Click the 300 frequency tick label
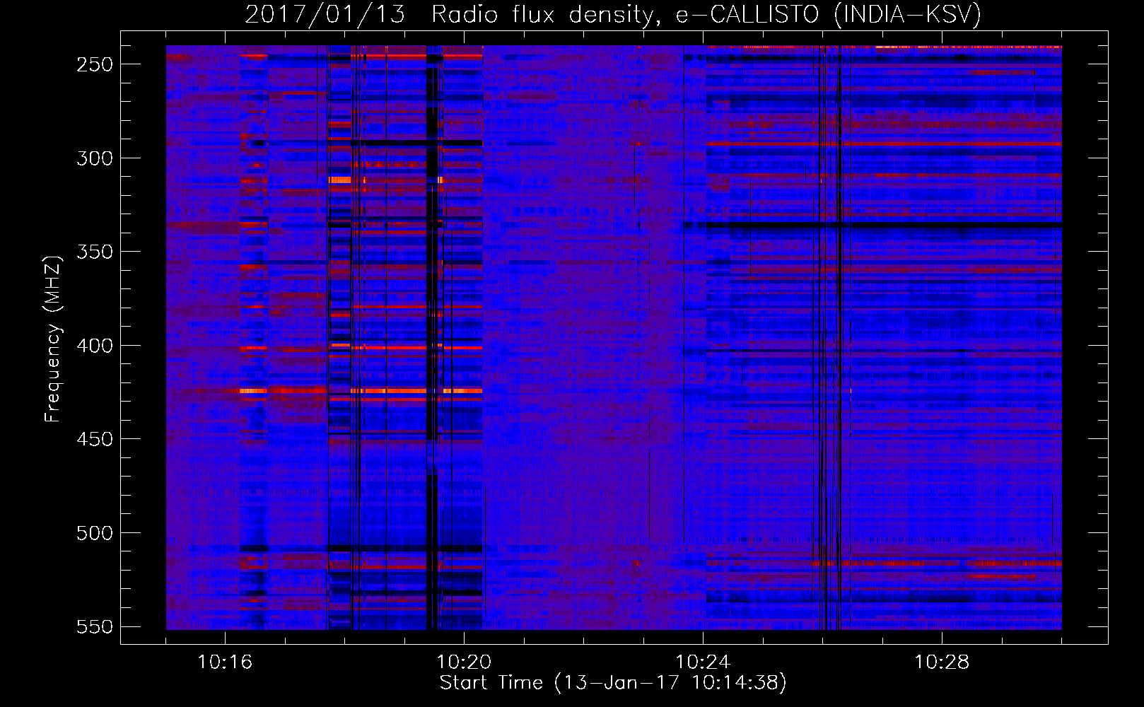This screenshot has height=707, width=1144. pos(95,158)
